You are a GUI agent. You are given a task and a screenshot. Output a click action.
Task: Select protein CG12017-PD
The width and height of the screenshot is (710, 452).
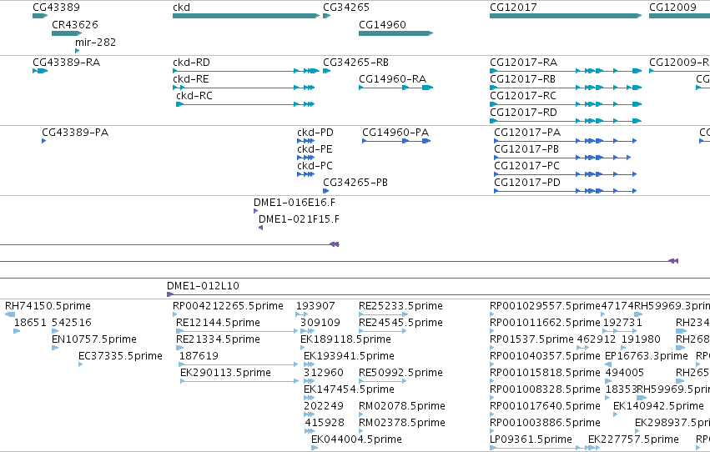pyautogui.click(x=565, y=191)
